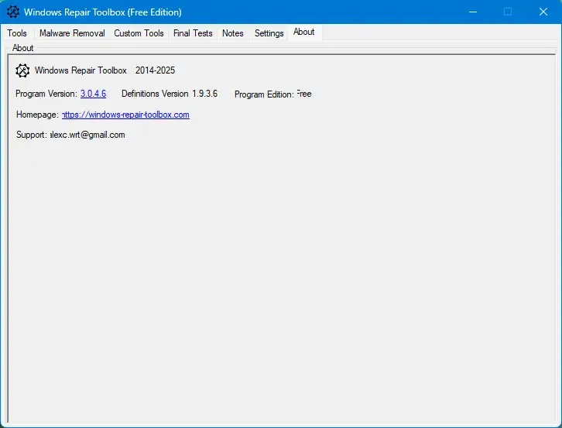Screen dimensions: 562x428
Task: Close the Windows Repair Toolbox window
Action: click(x=543, y=12)
